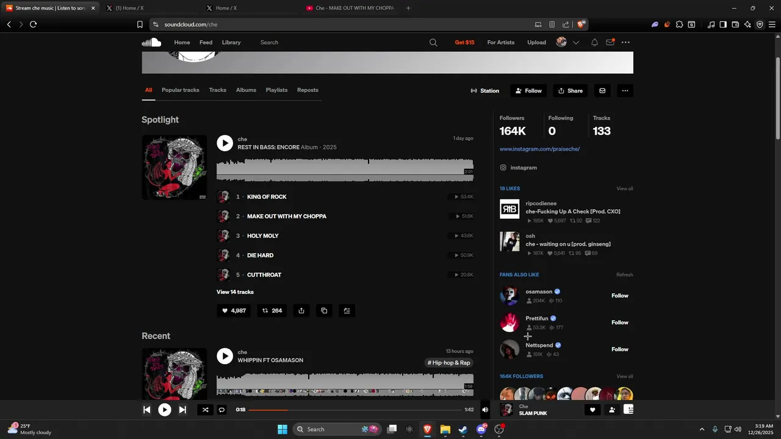Open browser Extensions puzzle icon
This screenshot has width=781, height=439.
[679, 24]
